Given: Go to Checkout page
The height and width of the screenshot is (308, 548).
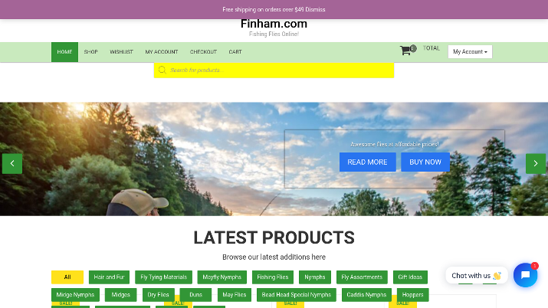Looking at the screenshot, I should [x=203, y=52].
